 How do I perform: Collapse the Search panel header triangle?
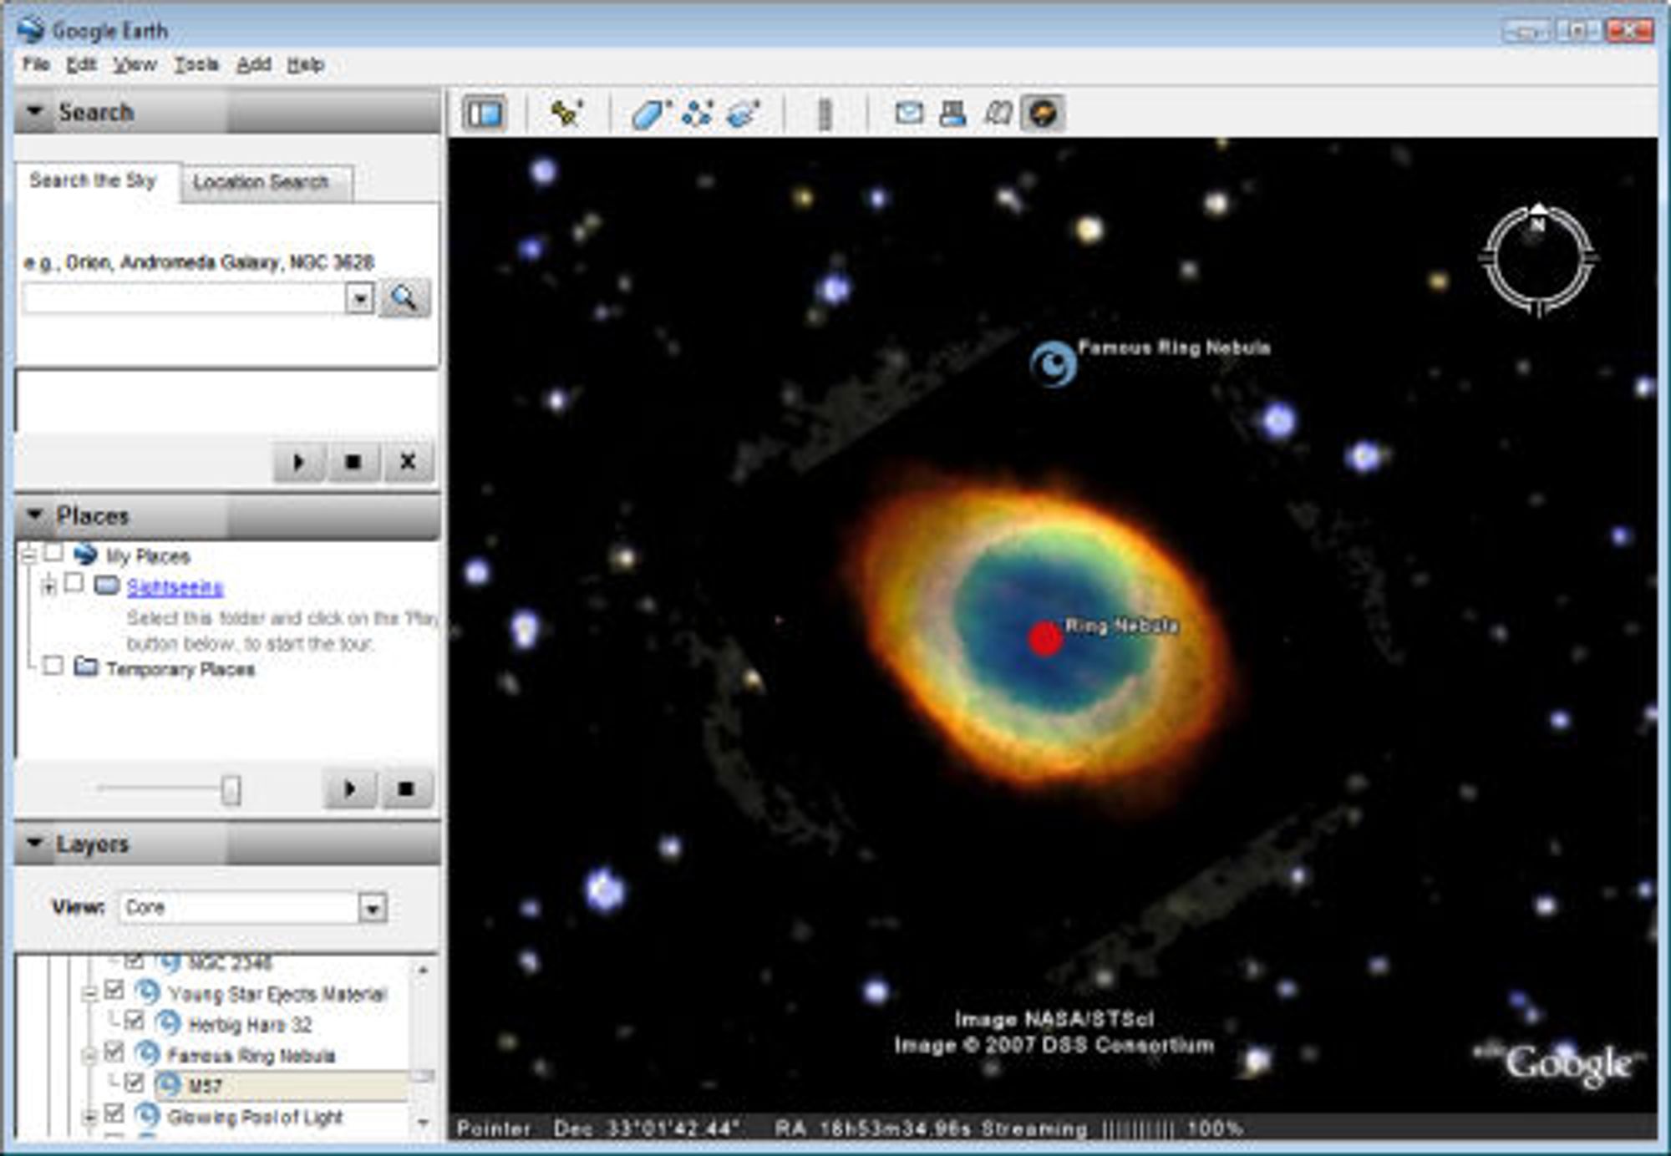click(35, 110)
